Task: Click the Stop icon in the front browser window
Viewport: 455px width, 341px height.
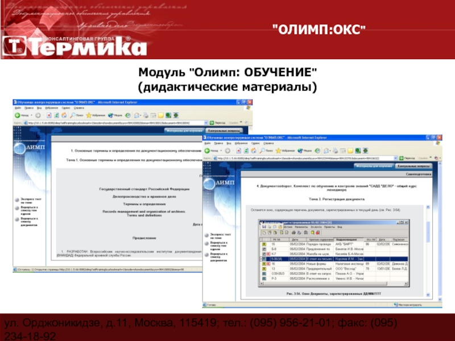Action: [x=238, y=151]
